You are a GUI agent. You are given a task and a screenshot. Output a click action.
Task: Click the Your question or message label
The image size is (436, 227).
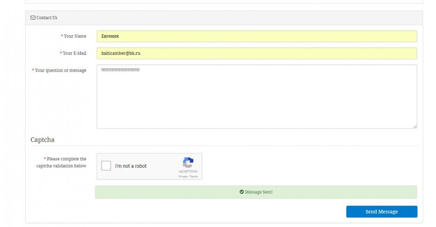(x=61, y=71)
